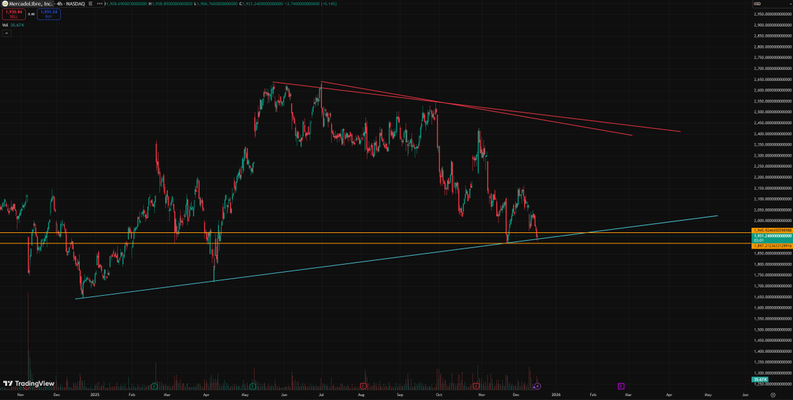
Task: Click the blue BUY 1,931.24 button
Action: (x=49, y=14)
